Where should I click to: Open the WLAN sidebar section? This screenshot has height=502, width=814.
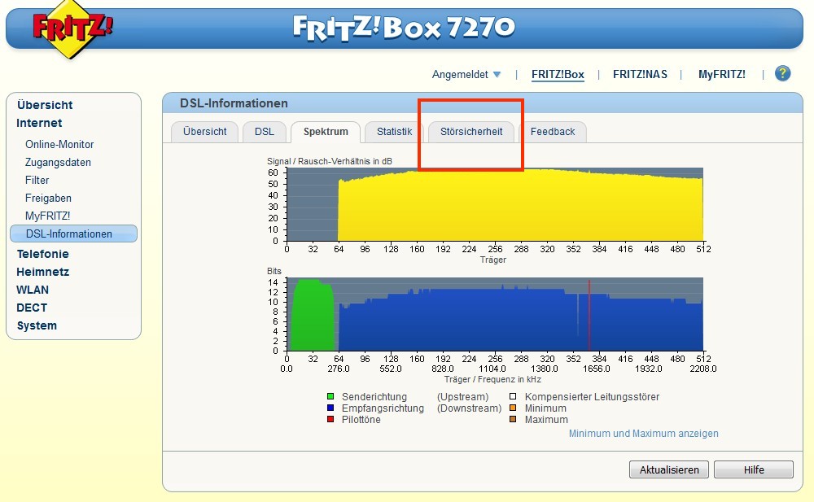33,290
